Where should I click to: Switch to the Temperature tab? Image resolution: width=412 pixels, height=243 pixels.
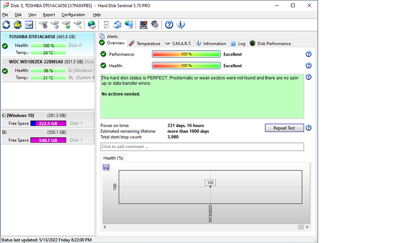click(x=145, y=43)
